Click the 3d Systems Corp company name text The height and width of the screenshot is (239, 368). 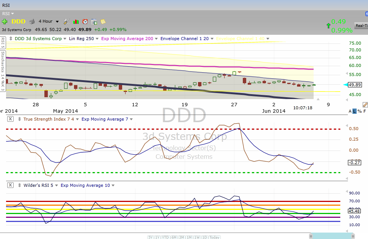tap(16, 30)
